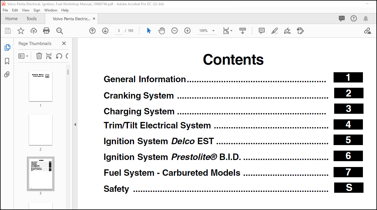The width and height of the screenshot is (377, 210).
Task: Click the Fuel System - Carbureted Models entry
Action: (x=216, y=173)
